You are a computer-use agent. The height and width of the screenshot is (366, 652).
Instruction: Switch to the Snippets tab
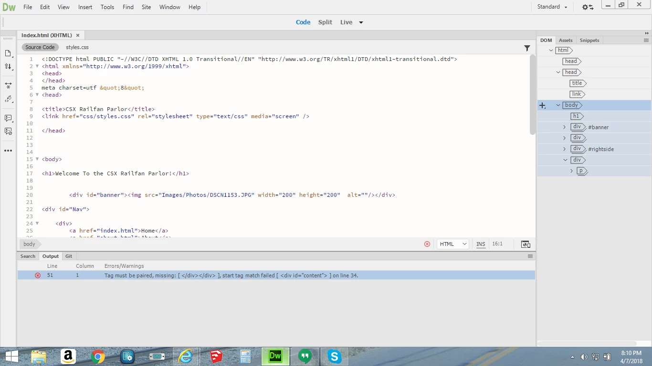[x=589, y=41]
